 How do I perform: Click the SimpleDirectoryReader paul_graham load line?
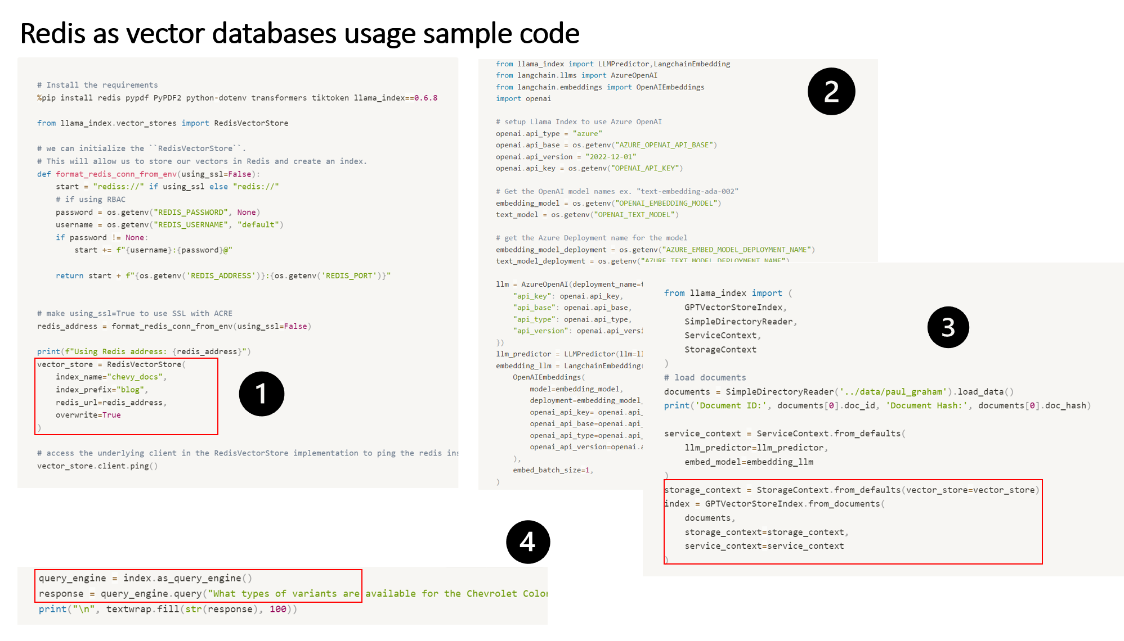point(838,392)
